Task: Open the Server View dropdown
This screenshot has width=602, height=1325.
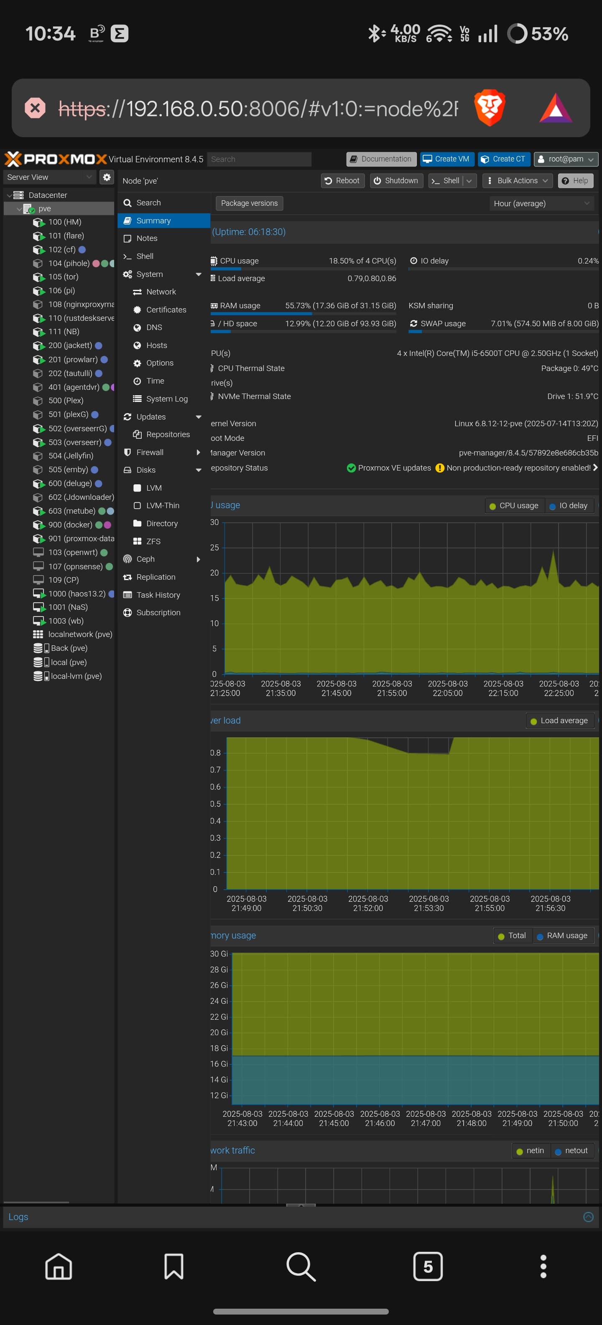Action: [50, 177]
